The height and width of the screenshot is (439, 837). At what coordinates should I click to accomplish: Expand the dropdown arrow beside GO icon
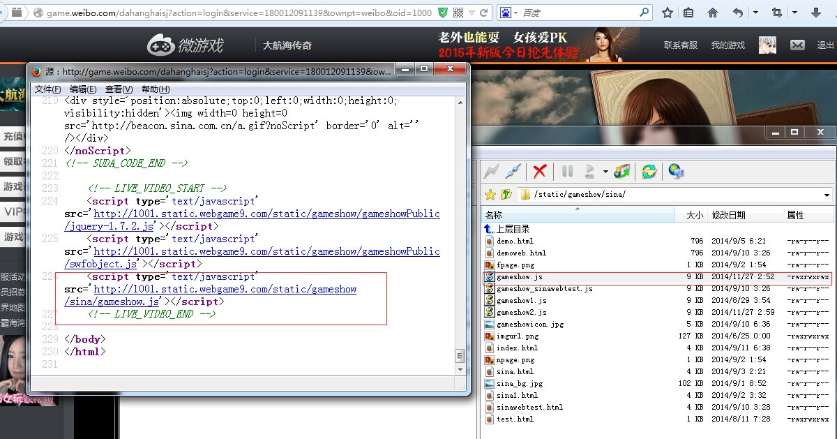coord(605,172)
